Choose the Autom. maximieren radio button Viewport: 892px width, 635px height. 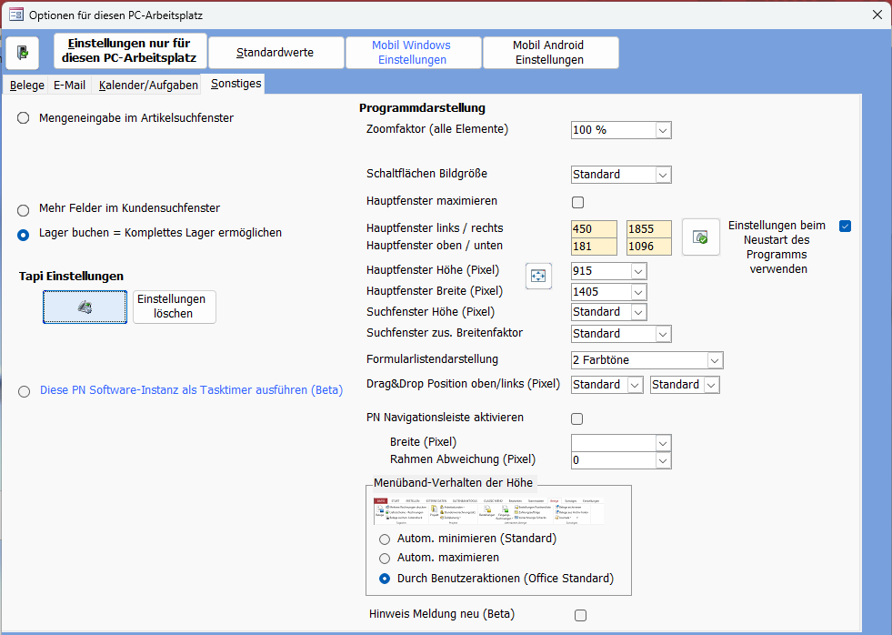coord(385,558)
